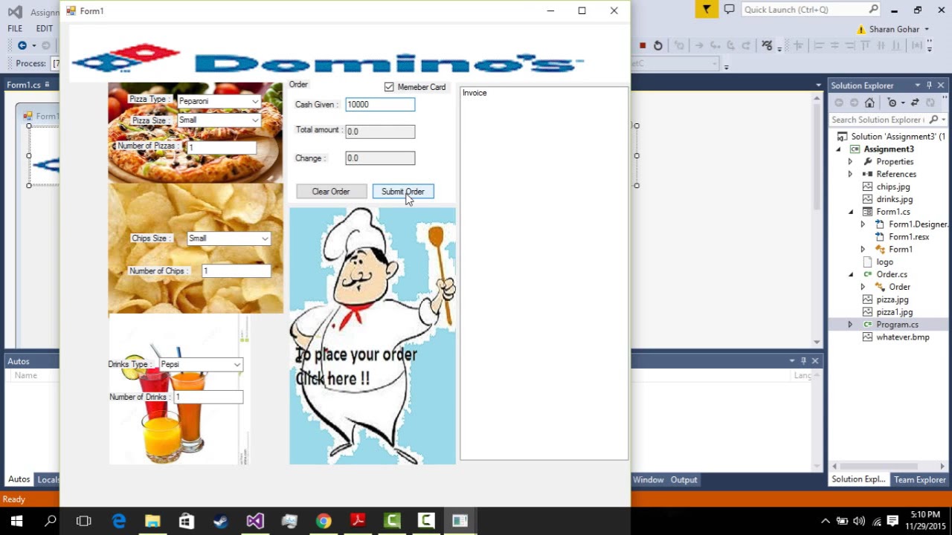Click the Clear Order button
This screenshot has width=952, height=535.
331,192
